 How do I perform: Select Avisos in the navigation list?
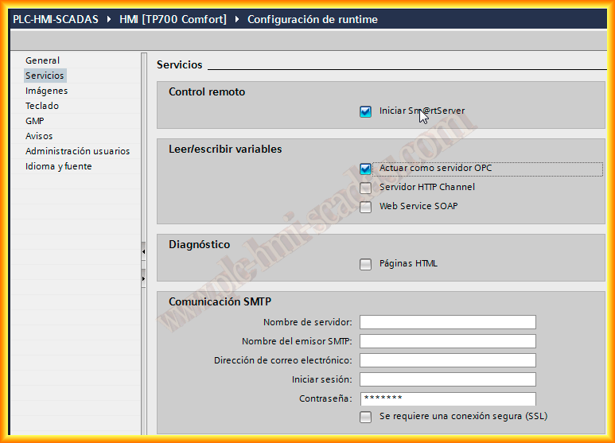(39, 136)
